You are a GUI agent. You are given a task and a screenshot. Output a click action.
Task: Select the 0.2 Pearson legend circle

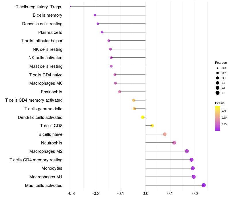218,93
